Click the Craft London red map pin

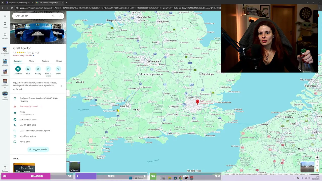197,102
